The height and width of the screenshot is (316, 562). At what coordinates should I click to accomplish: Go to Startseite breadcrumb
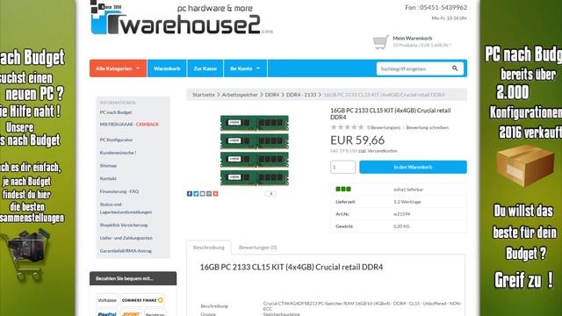[x=204, y=95]
